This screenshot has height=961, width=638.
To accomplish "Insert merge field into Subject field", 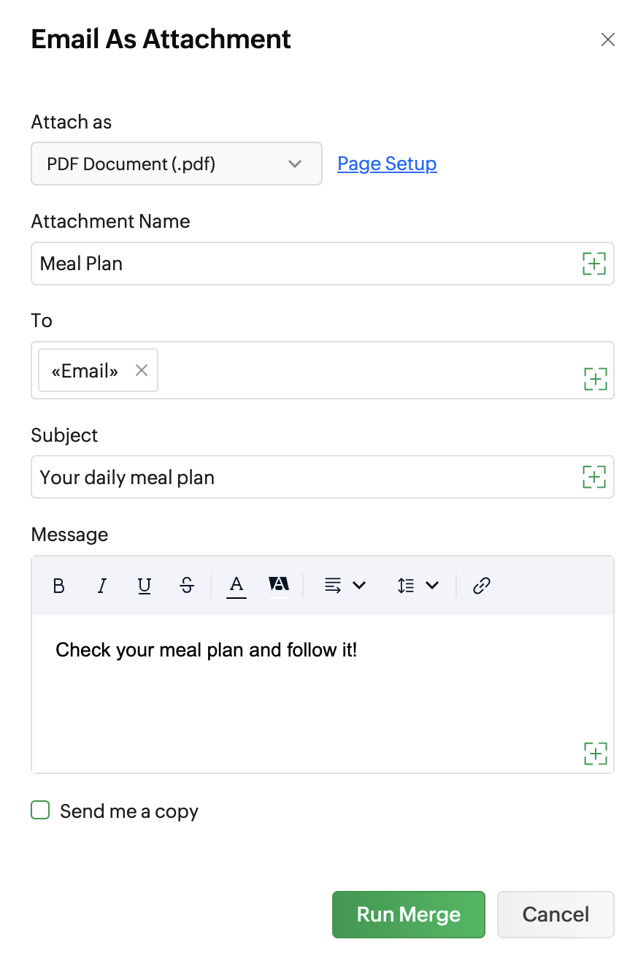I will point(594,477).
